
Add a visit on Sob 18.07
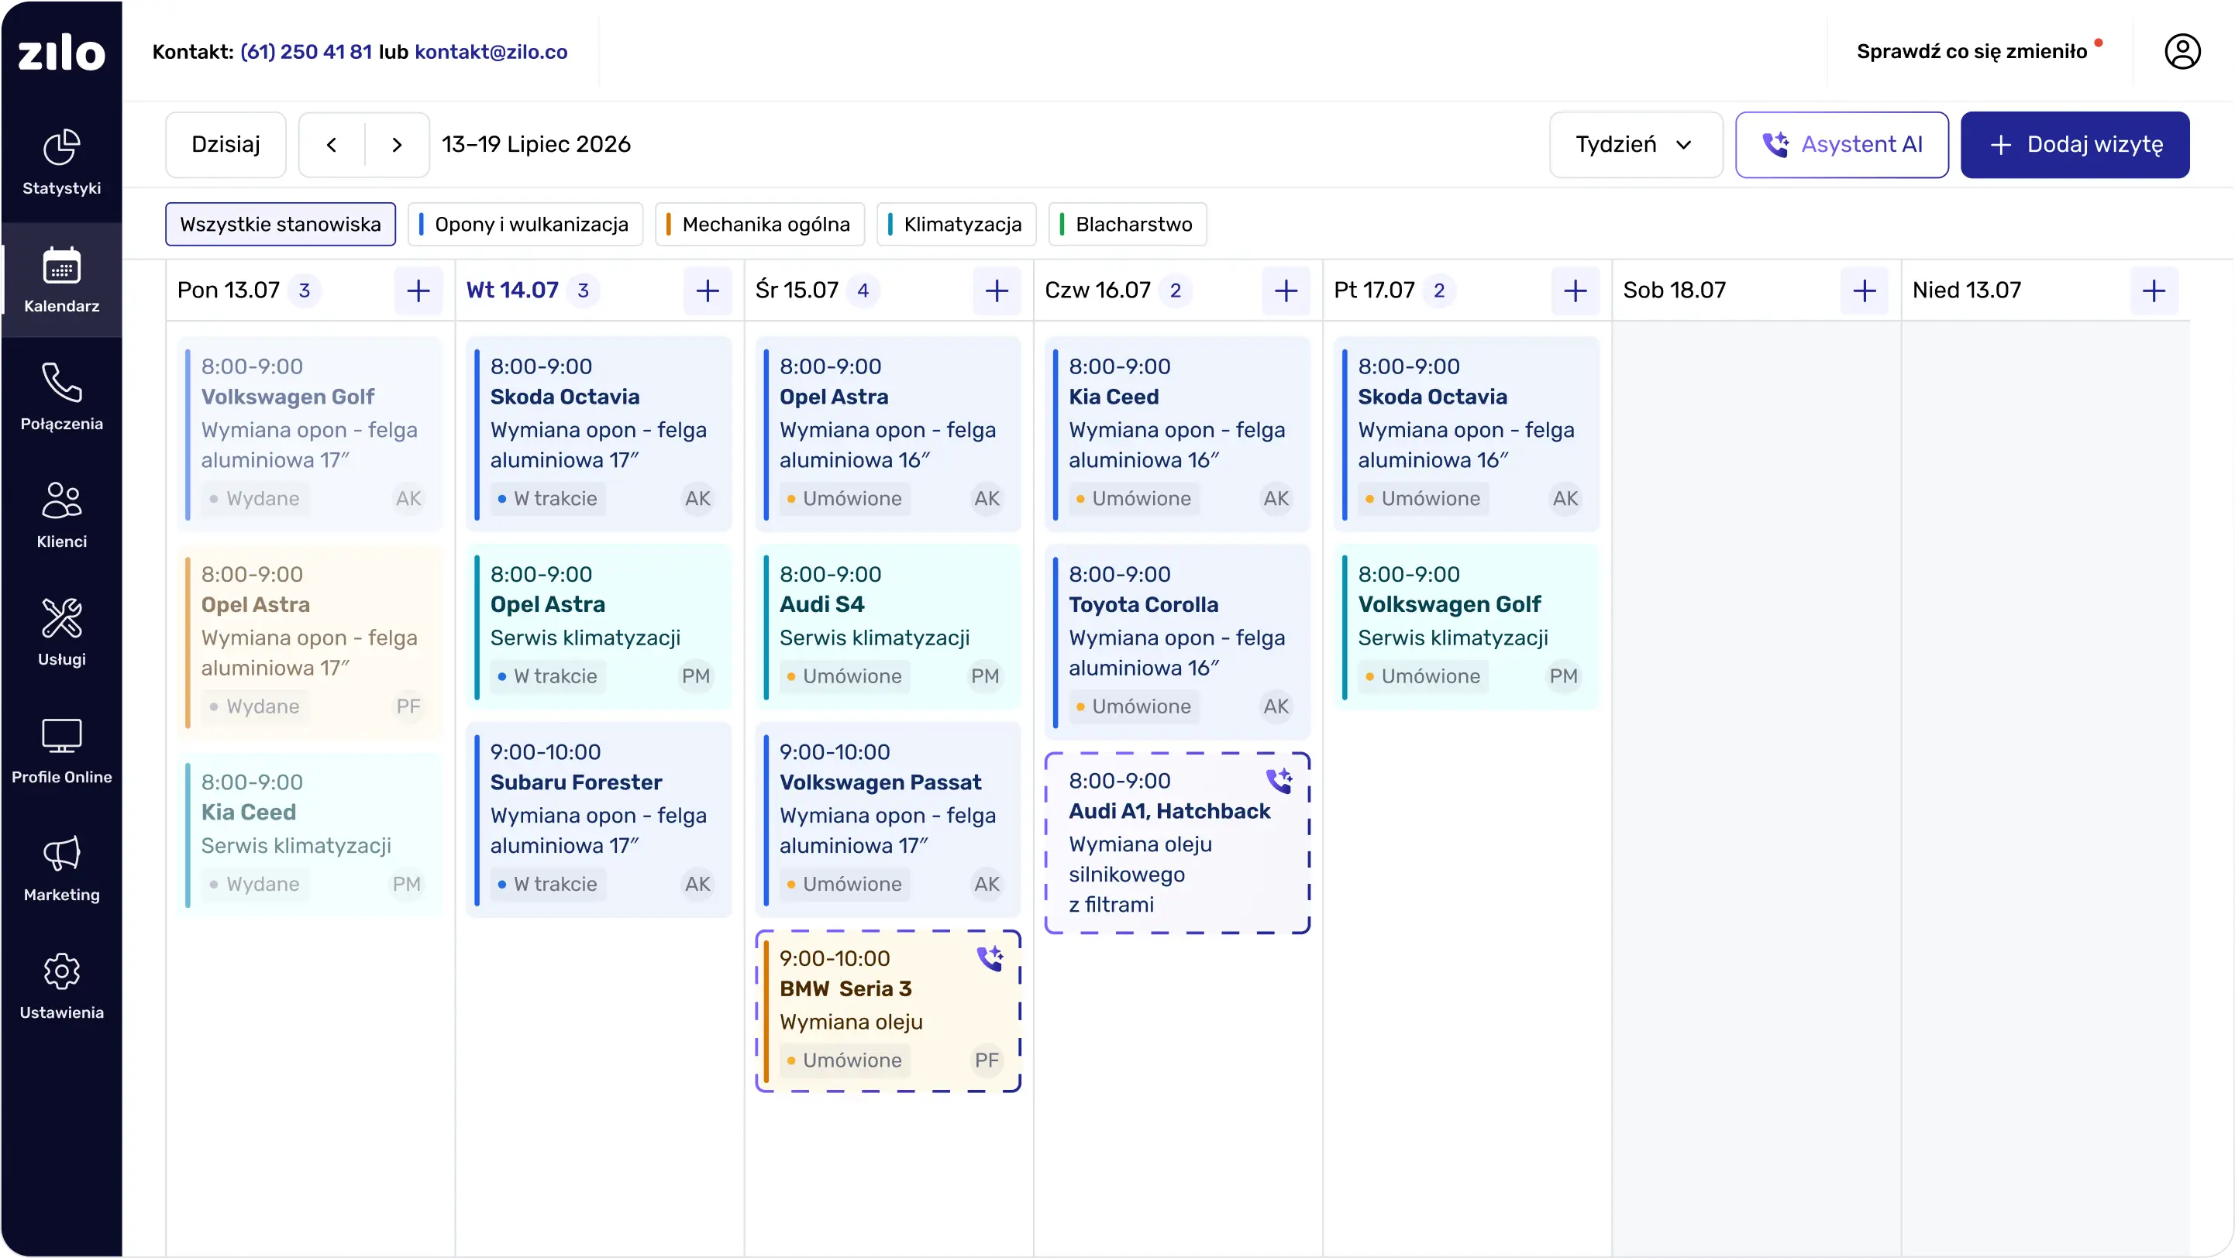pos(1865,290)
